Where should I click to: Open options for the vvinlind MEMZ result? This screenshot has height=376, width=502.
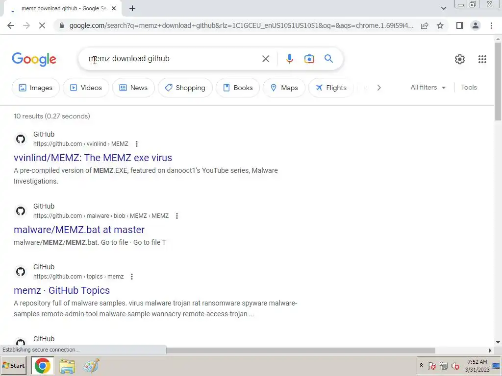(x=137, y=144)
